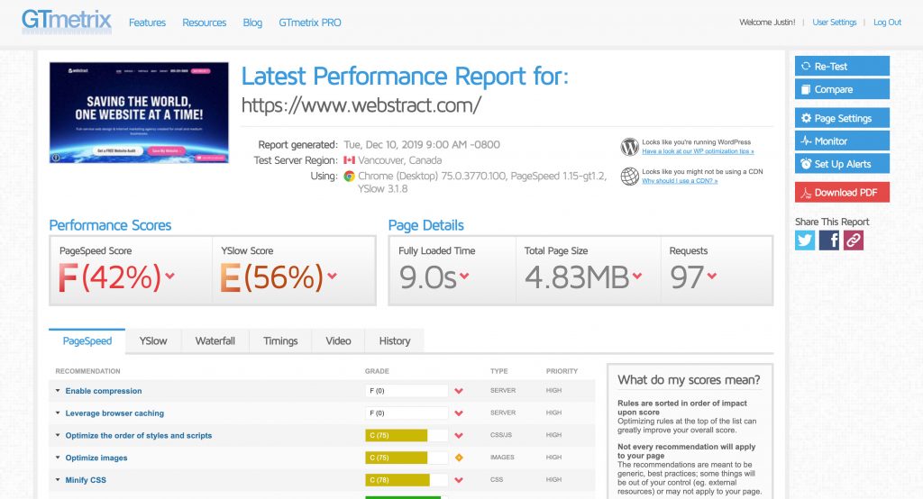Click the CDN globe icon
Image resolution: width=923 pixels, height=499 pixels.
coord(629,176)
